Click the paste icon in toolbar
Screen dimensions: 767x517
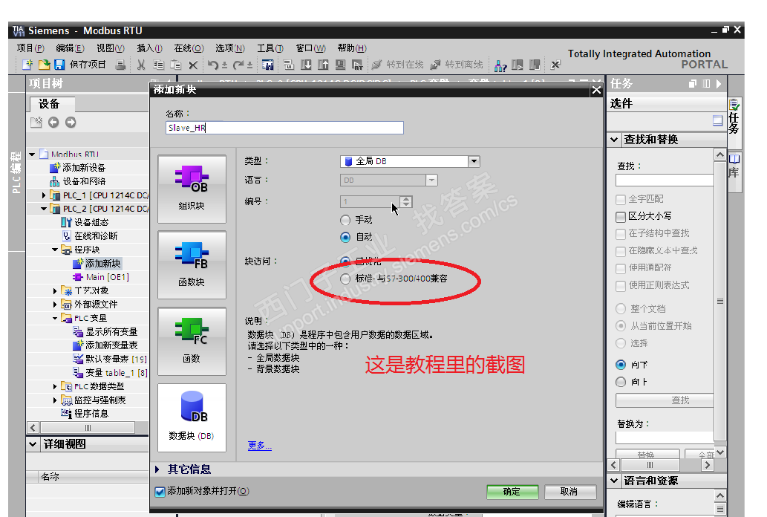coord(176,64)
